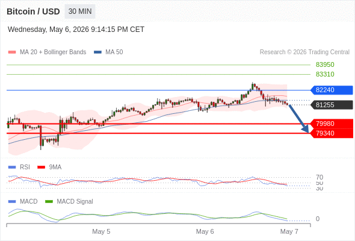The image size is (355, 241).
Task: Select the date and time text line
Action: [x=76, y=30]
